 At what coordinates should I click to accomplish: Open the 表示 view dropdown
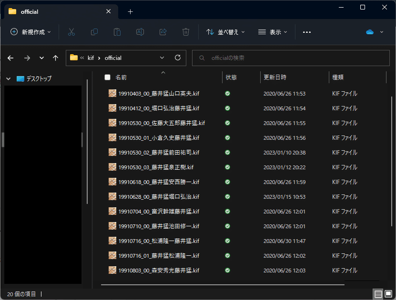(x=273, y=32)
